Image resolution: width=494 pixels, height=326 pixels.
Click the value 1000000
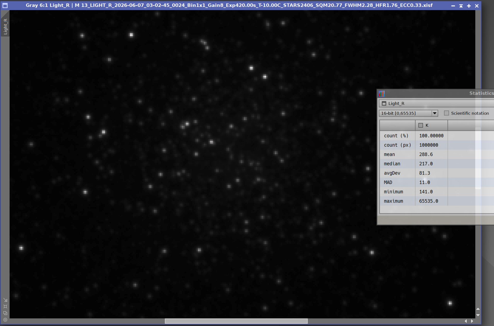coord(428,145)
